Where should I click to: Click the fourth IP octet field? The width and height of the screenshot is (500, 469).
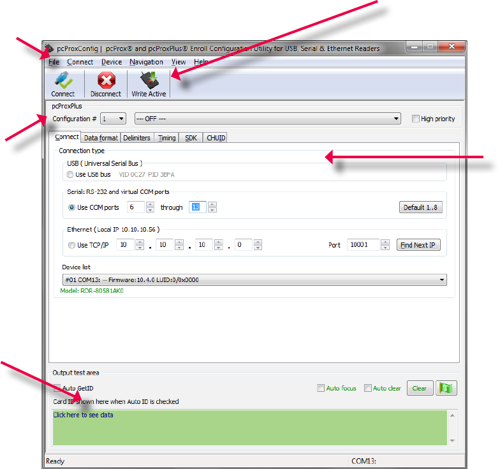point(244,245)
